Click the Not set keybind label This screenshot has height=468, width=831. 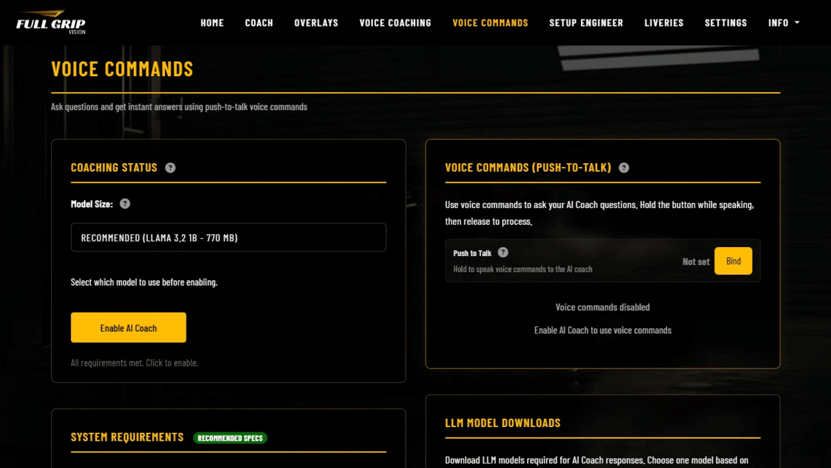[696, 261]
